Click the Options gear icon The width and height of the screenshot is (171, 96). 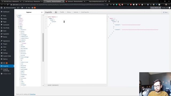[2, 59]
